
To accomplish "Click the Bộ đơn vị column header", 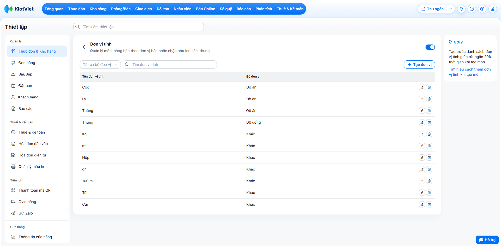I will point(253,77).
